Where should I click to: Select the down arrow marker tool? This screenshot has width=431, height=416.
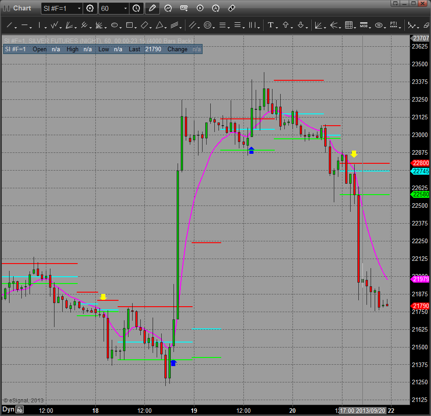[x=301, y=25]
